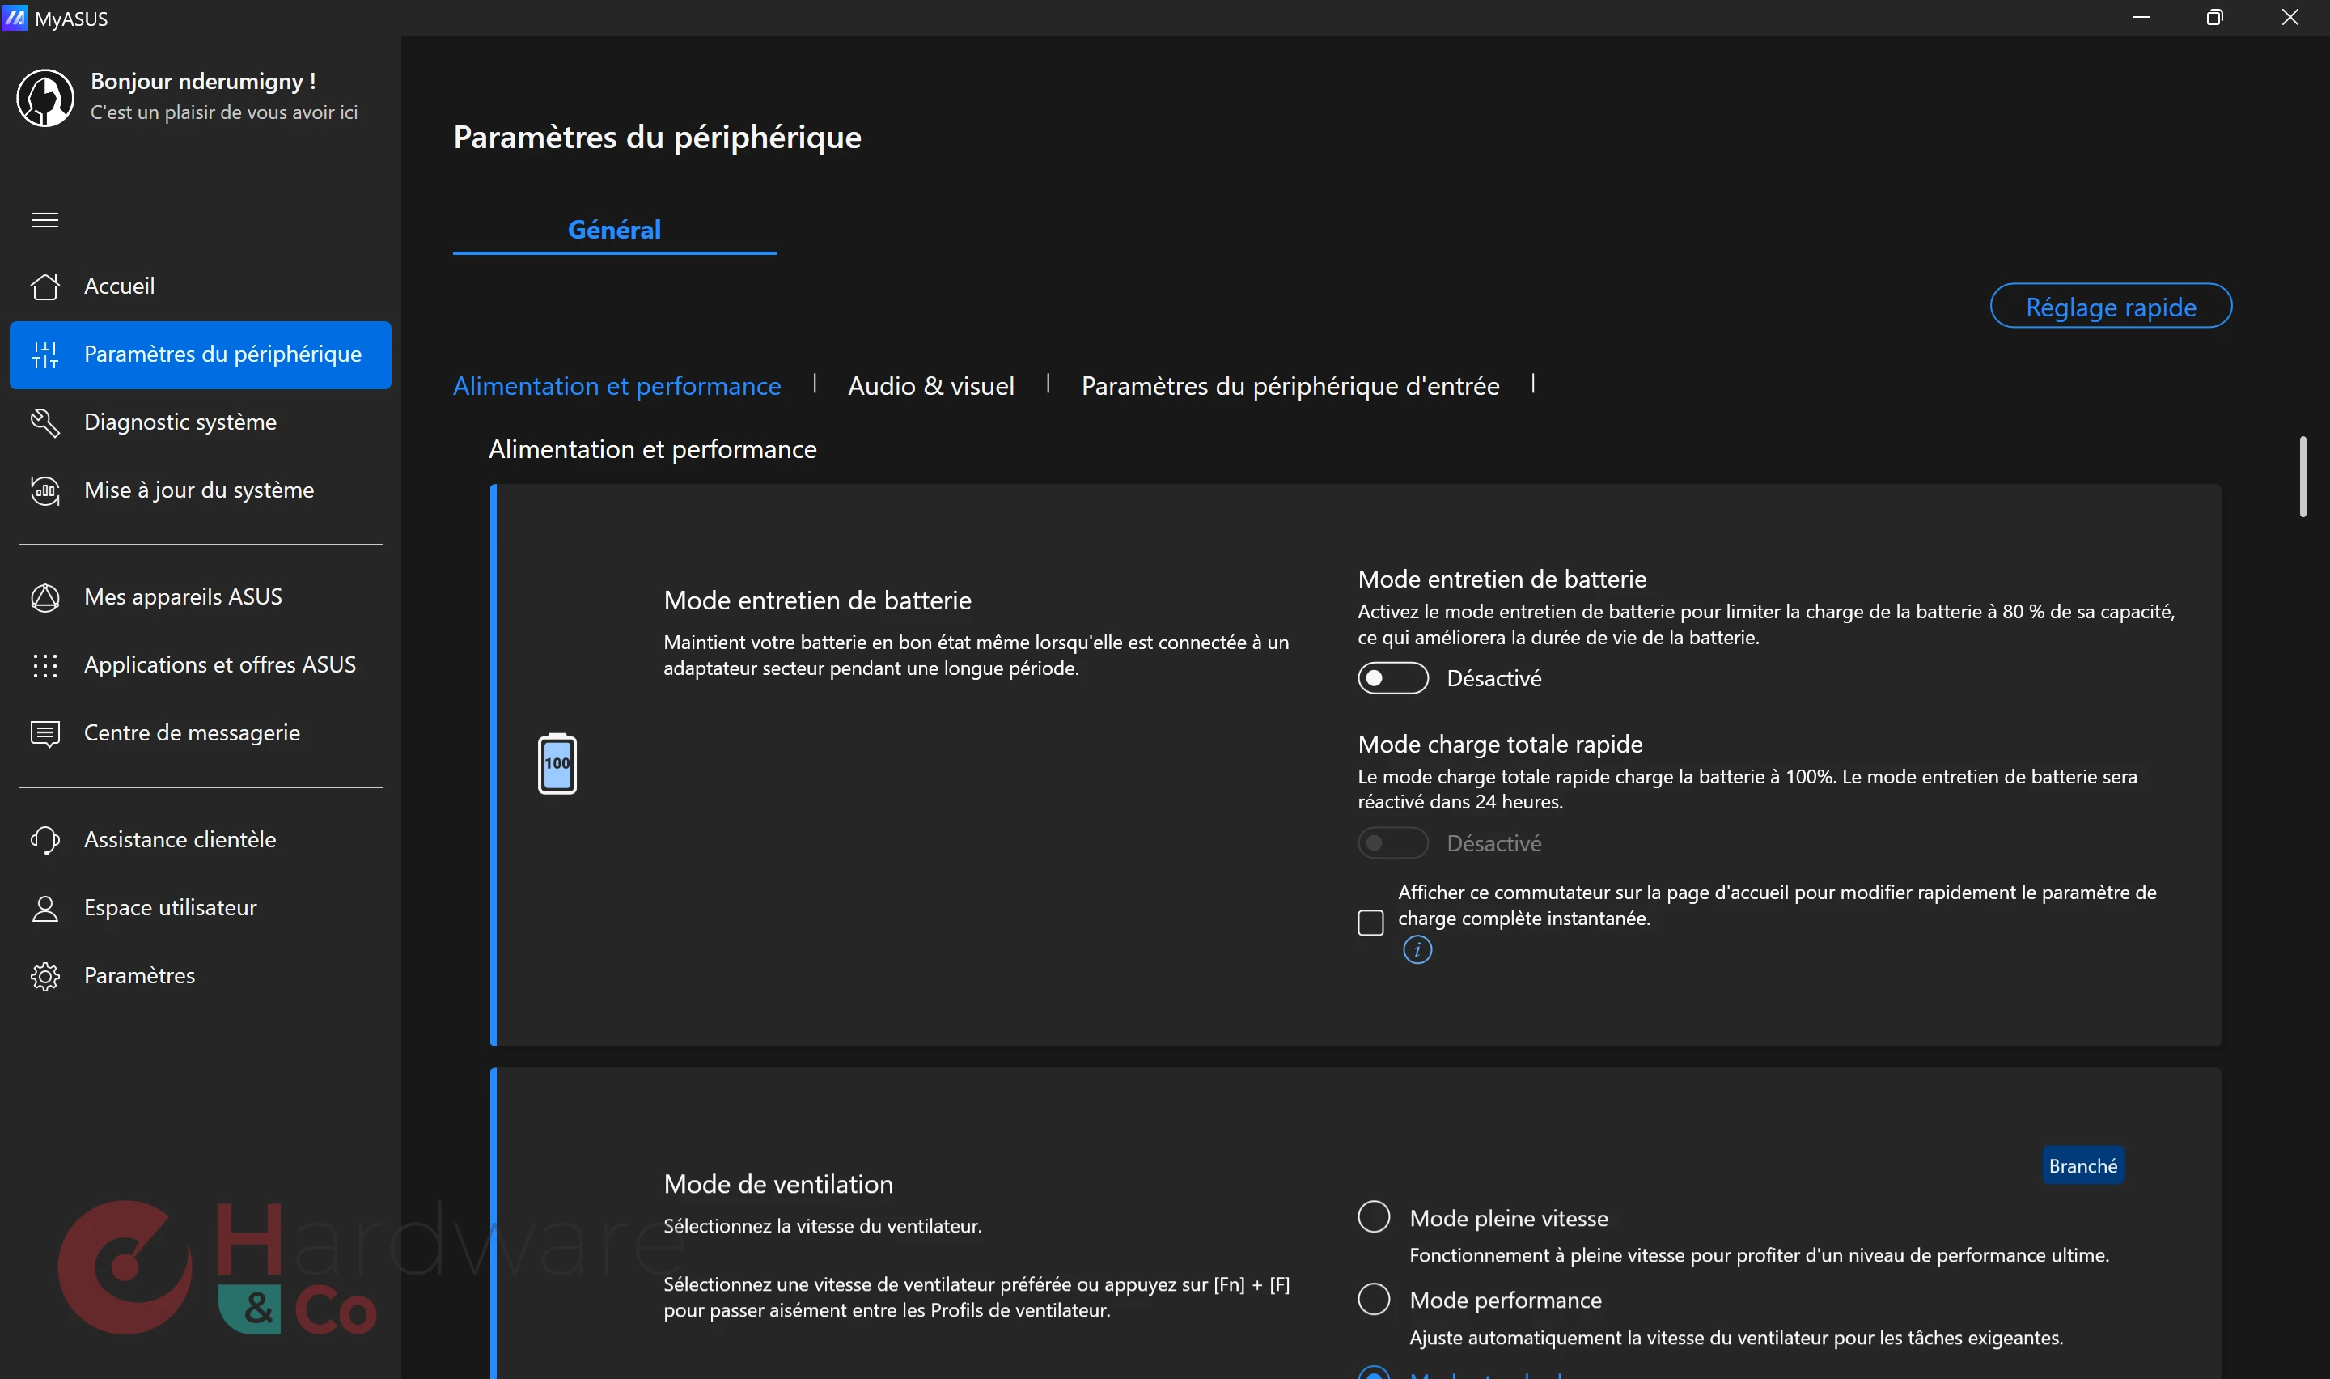Open Centre de messagerie
2330x1379 pixels.
(x=200, y=733)
